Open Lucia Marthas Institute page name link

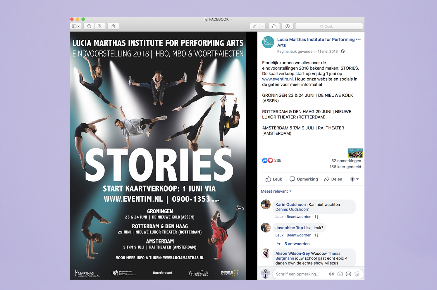316,42
